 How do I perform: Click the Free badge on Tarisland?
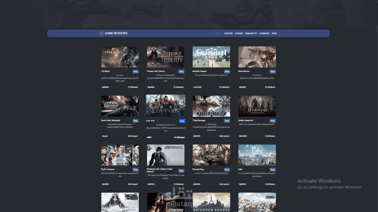click(x=136, y=71)
